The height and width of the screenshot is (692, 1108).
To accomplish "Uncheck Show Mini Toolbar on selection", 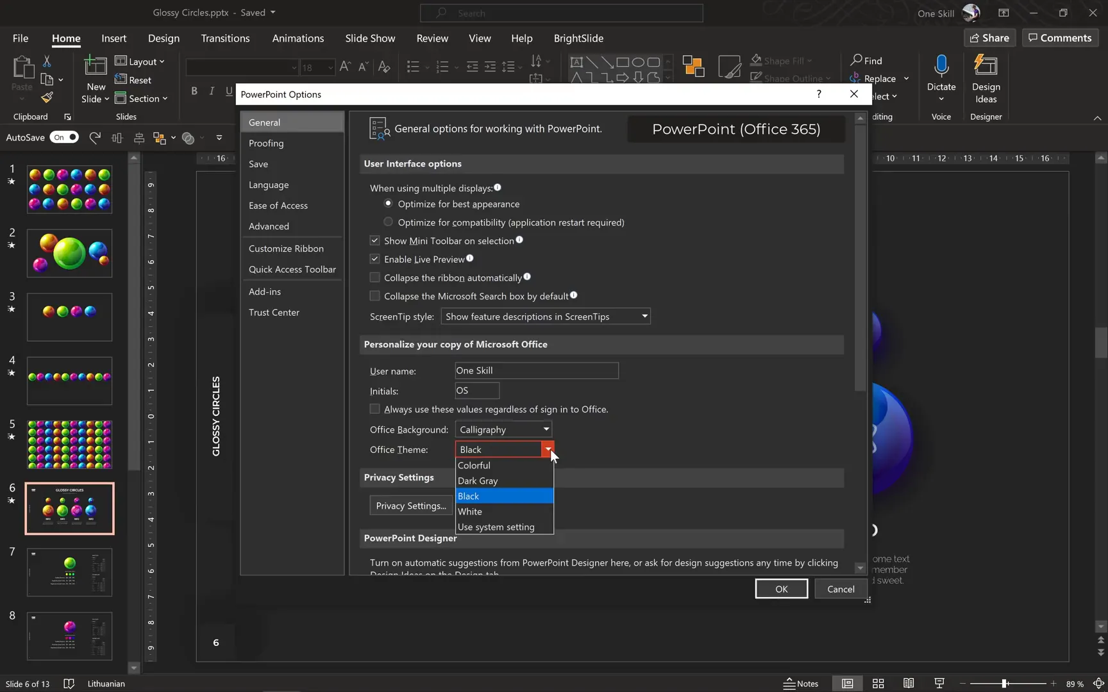I will 374,240.
